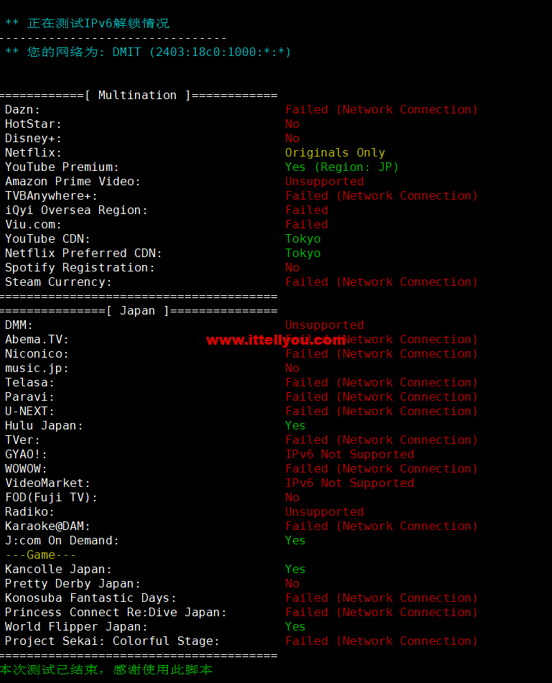The image size is (552, 683).
Task: Click the Dazn 'Failed (Network Connection)' result
Action: (381, 109)
